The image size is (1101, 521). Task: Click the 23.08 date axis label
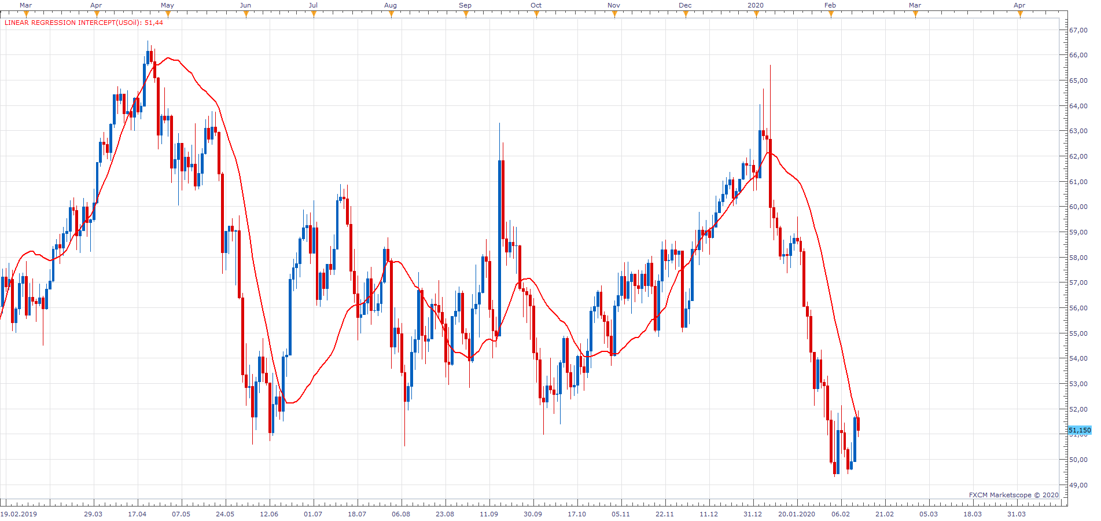coord(445,514)
